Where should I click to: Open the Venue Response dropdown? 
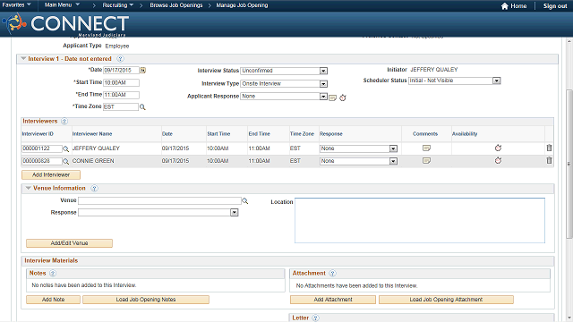235,213
